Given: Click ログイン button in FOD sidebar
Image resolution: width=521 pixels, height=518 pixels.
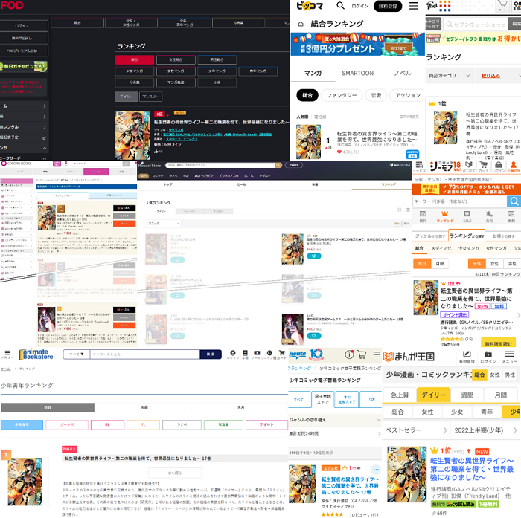Looking at the screenshot, I should point(24,25).
